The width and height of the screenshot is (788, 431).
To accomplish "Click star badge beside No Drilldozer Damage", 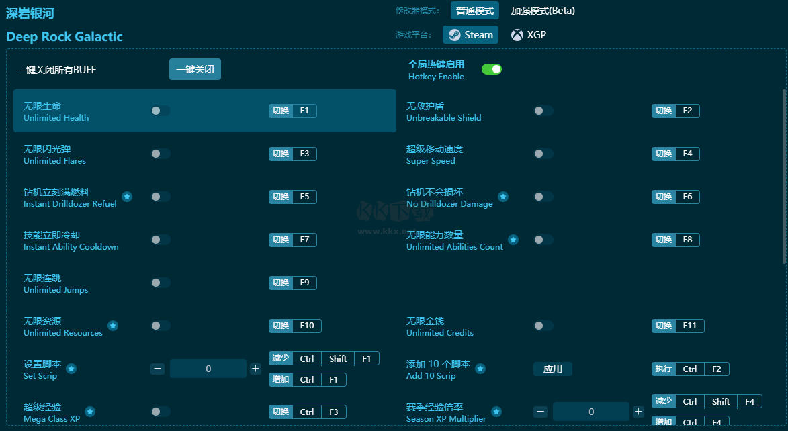I will (x=503, y=197).
